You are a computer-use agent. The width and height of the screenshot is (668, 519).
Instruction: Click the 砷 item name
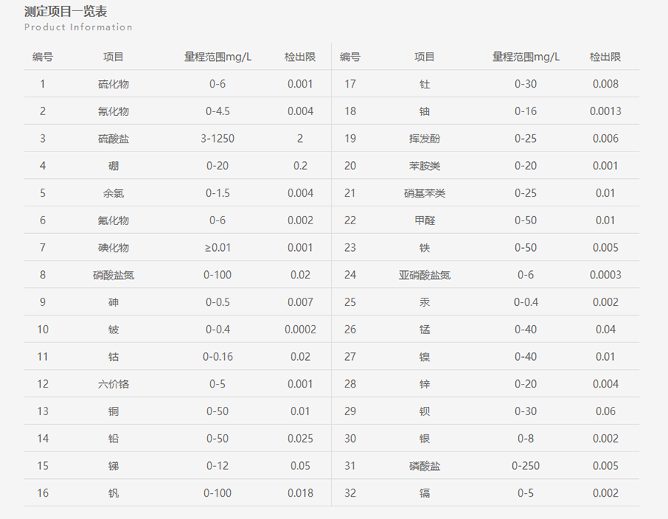pyautogui.click(x=114, y=302)
